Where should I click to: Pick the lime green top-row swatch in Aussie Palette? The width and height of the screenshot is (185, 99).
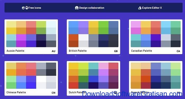(41, 24)
